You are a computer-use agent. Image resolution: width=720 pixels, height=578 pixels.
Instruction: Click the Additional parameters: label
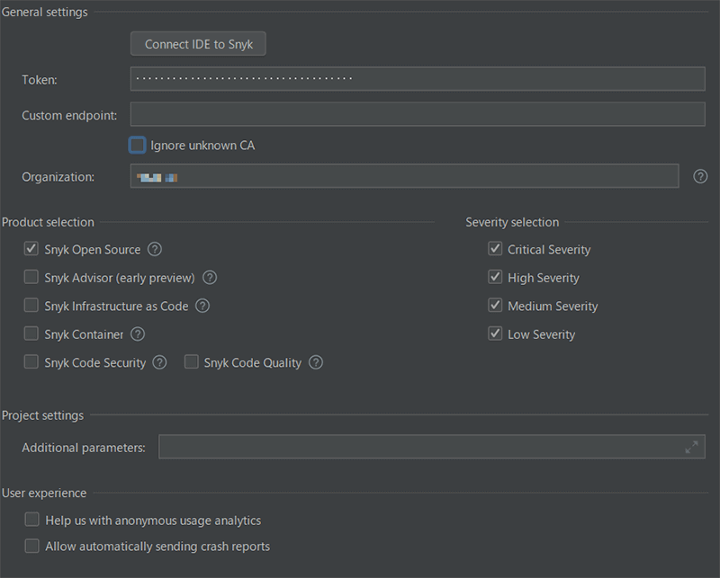pos(84,448)
